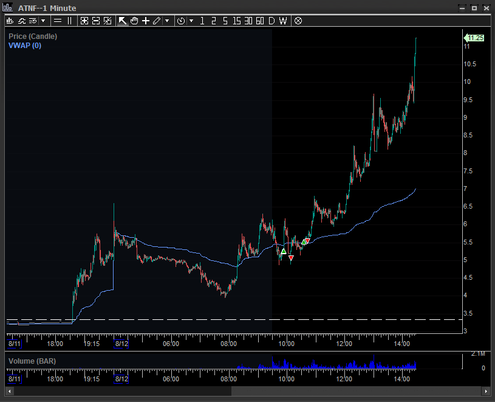Switch to the 30 minute interval
Viewport: 495px width, 402px height.
pos(248,21)
